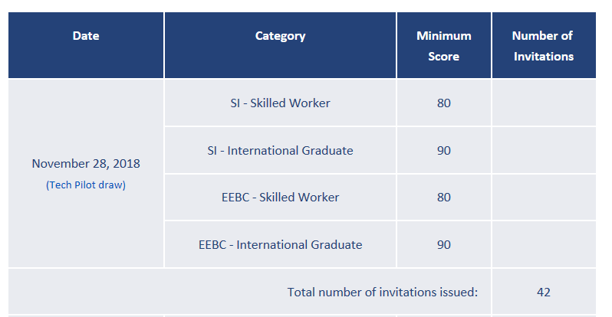Click the Total number of invitations issued label

click(382, 292)
